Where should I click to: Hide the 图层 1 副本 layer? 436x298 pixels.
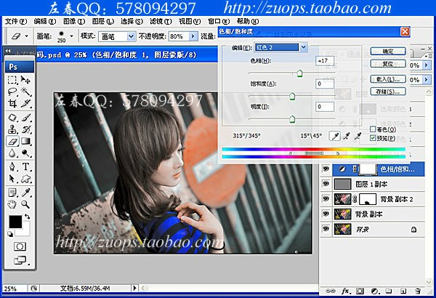click(326, 184)
